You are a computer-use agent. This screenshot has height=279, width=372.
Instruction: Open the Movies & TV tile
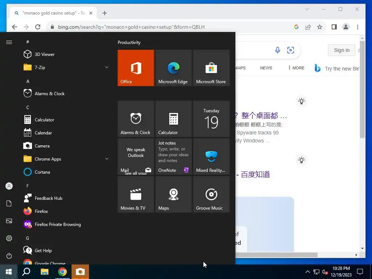coord(136,194)
